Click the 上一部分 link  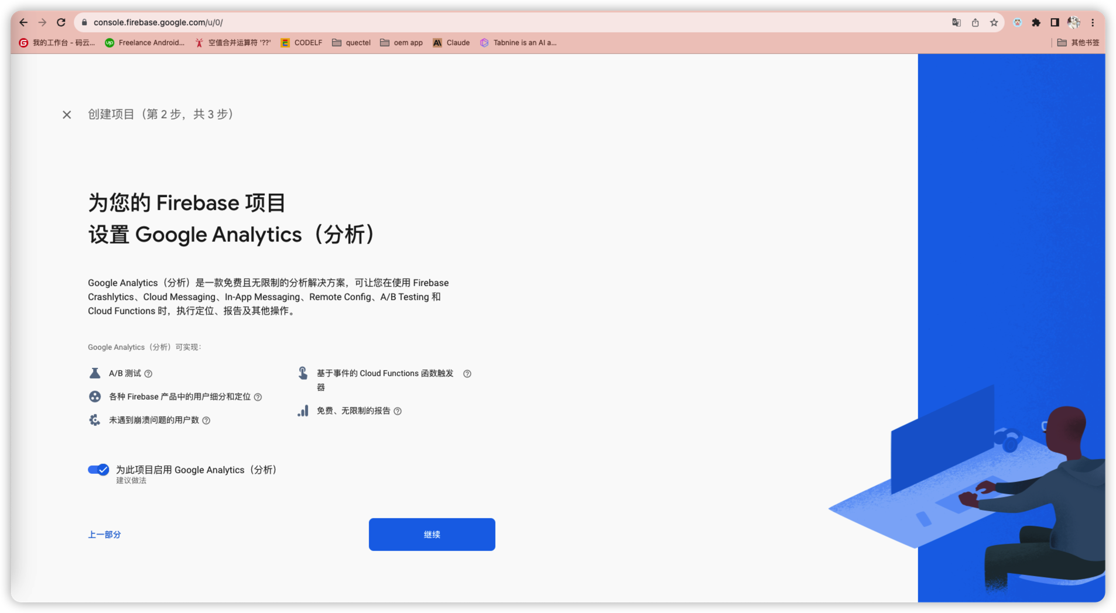coord(104,535)
